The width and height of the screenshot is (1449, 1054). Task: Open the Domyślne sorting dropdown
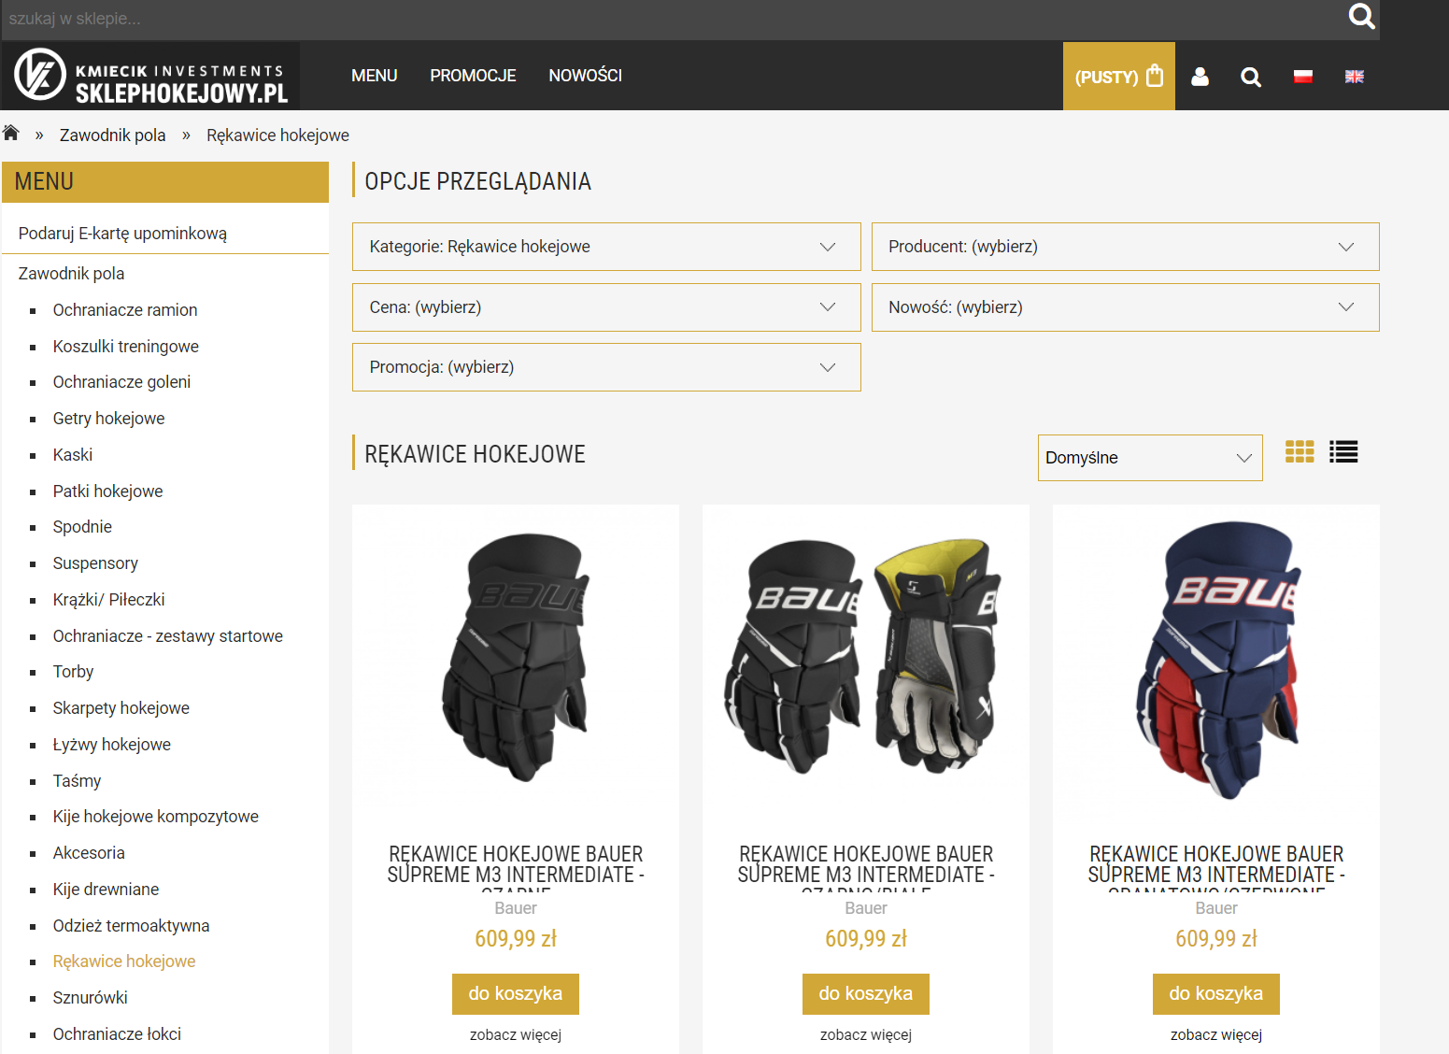(1149, 458)
